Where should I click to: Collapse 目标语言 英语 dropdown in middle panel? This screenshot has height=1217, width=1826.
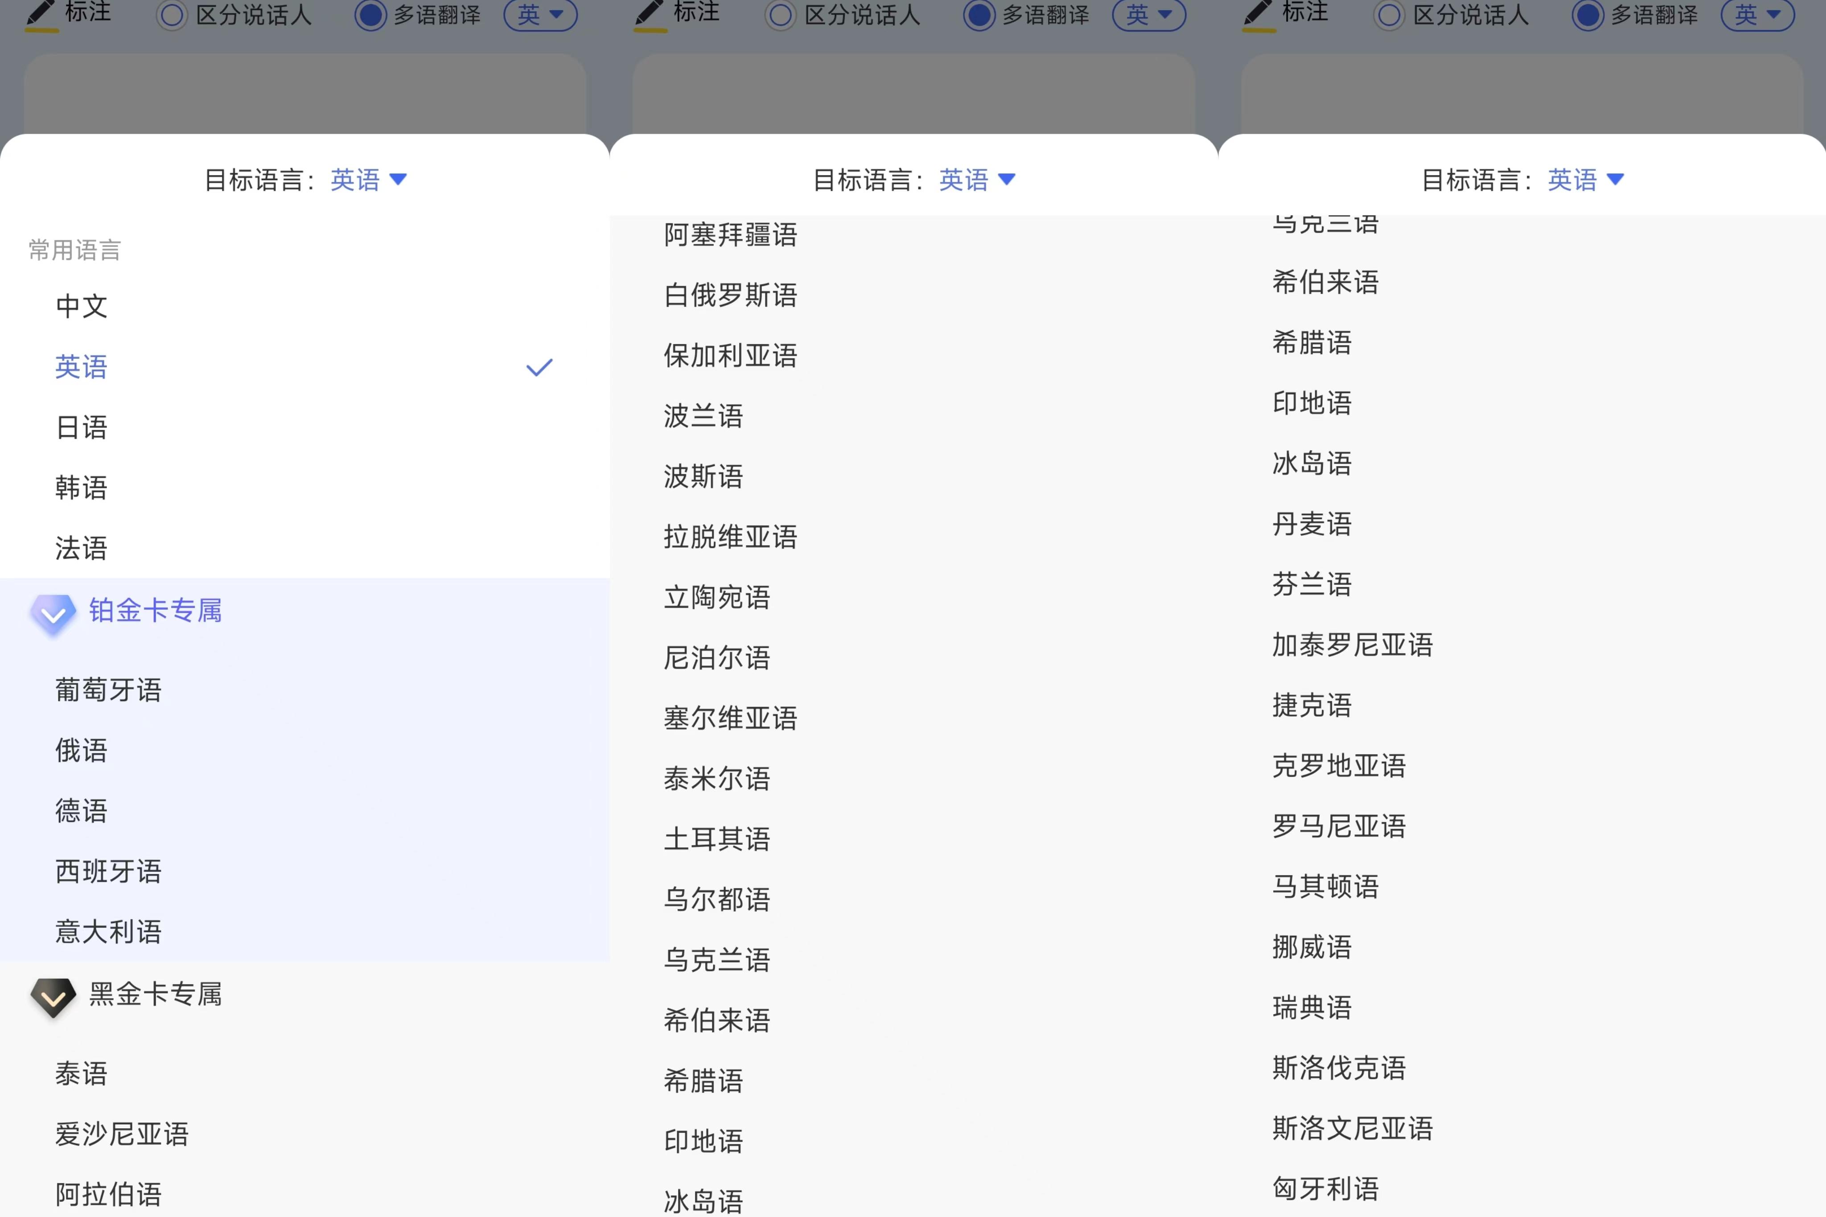tap(977, 180)
